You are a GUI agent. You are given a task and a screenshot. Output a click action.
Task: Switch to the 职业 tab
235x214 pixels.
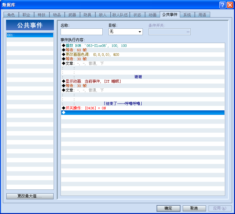coord(26,15)
